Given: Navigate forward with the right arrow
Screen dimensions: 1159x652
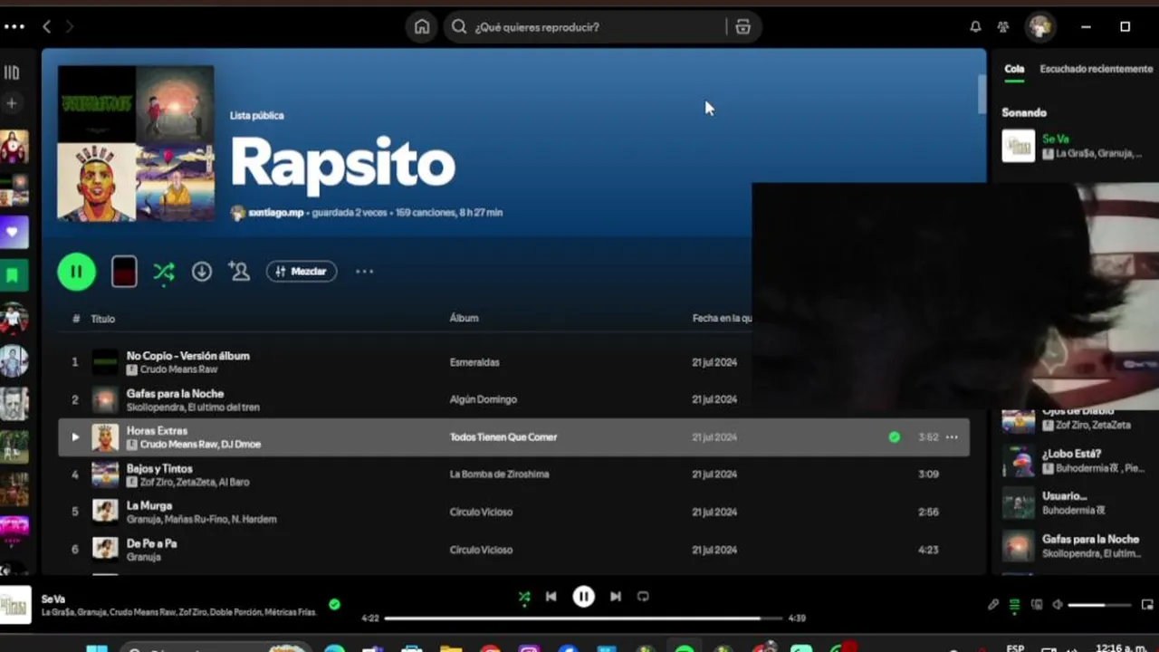Looking at the screenshot, I should click(69, 27).
